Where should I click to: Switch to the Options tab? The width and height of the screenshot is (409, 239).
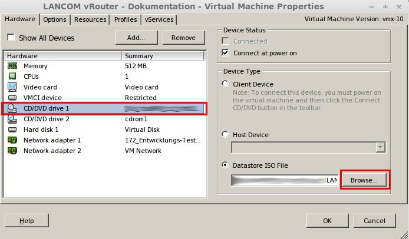tap(55, 19)
